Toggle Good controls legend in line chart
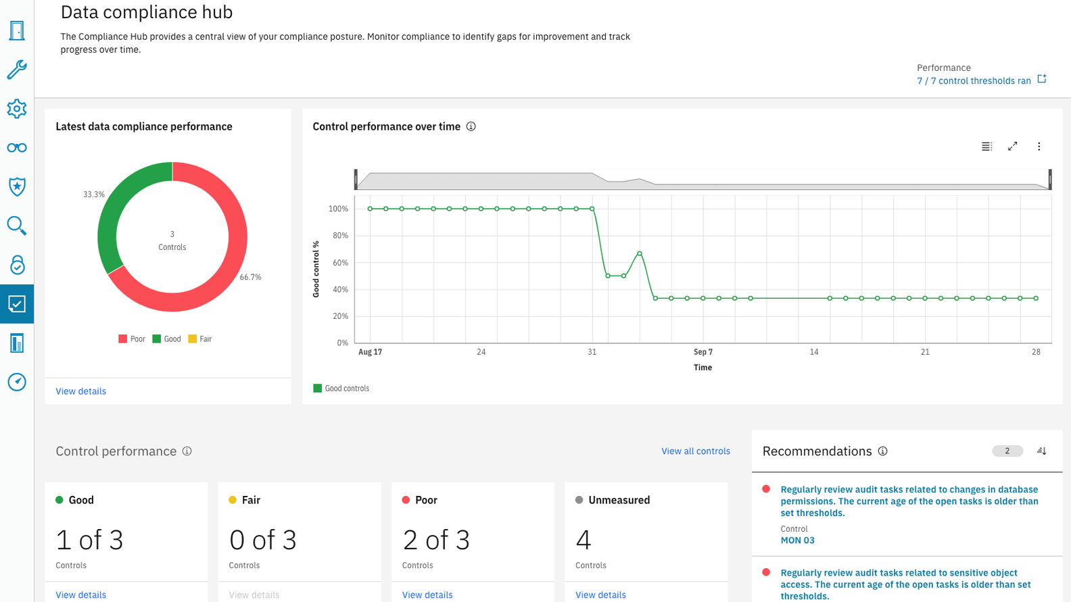Screen dimensions: 1071x602 pyautogui.click(x=341, y=388)
